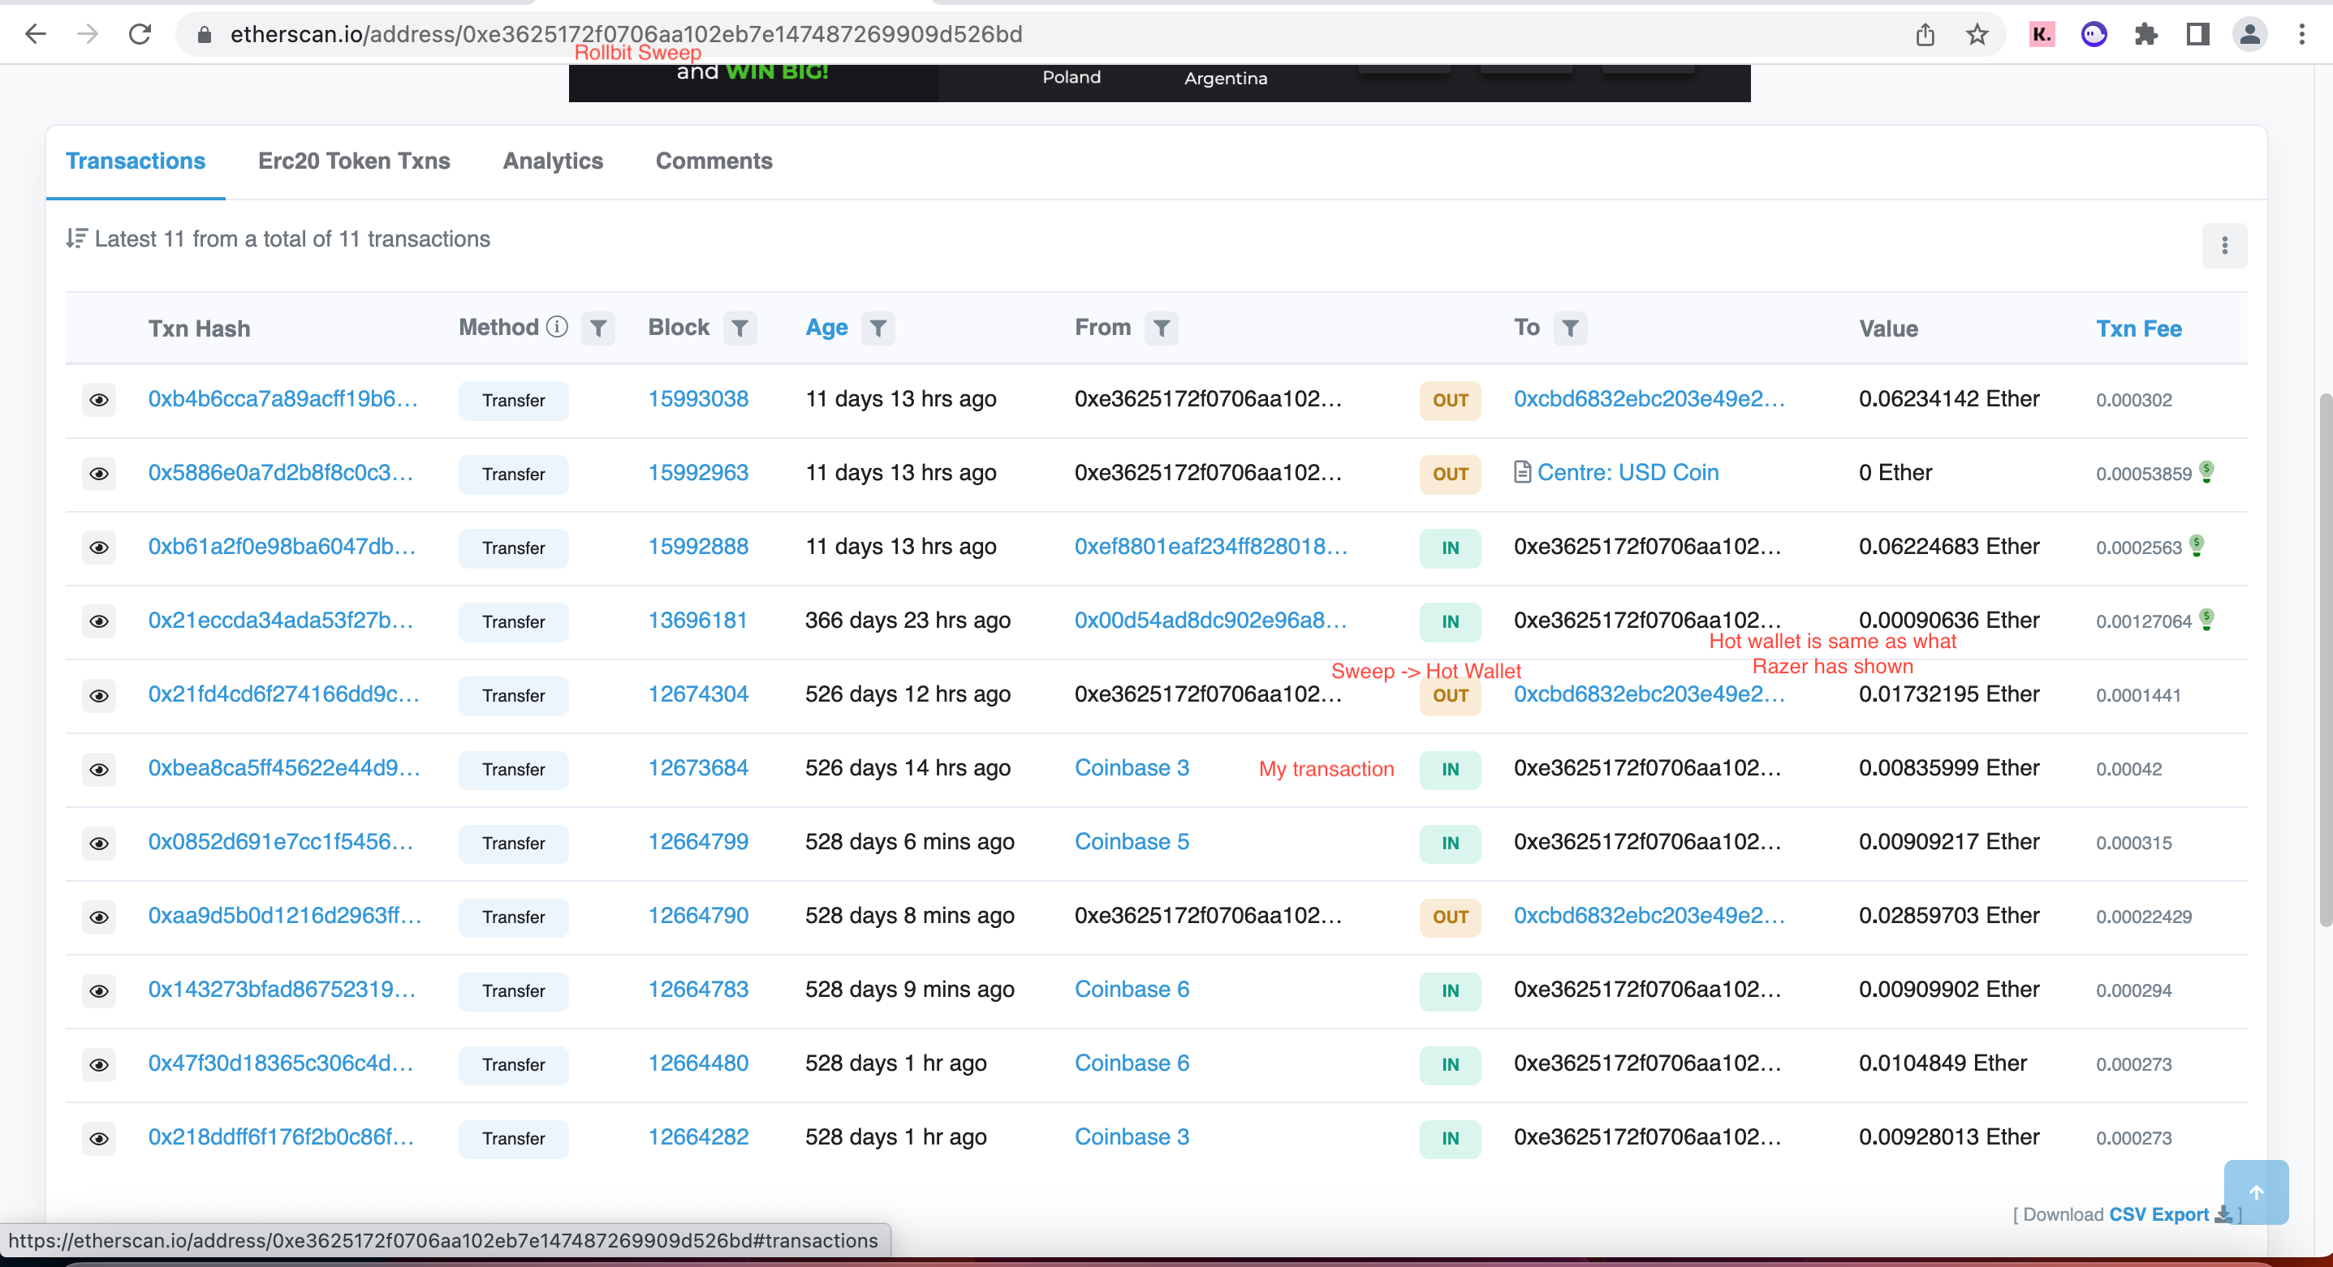Open the From column filter
2333x1267 pixels.
point(1161,328)
